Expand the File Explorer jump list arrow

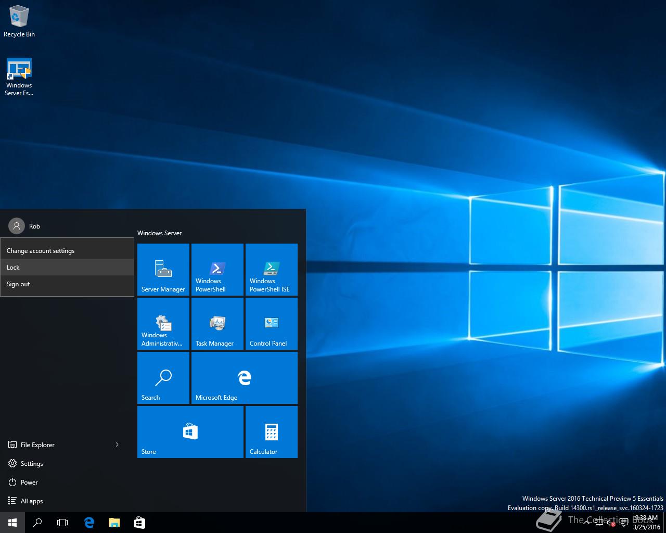117,445
